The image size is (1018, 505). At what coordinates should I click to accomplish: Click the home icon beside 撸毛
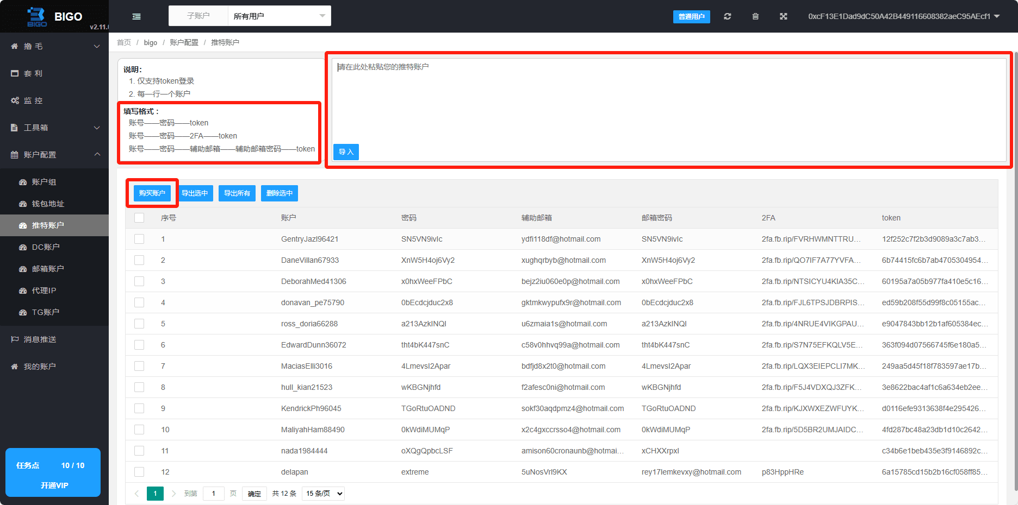pos(15,46)
